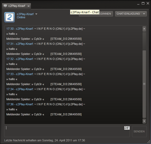The image size is (151, 144).
Task: Click the chat scrollbar thumb
Action: (x=144, y=84)
